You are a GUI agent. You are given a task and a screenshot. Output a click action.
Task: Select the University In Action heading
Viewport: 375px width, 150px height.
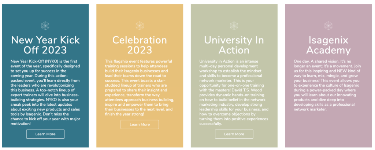[234, 45]
